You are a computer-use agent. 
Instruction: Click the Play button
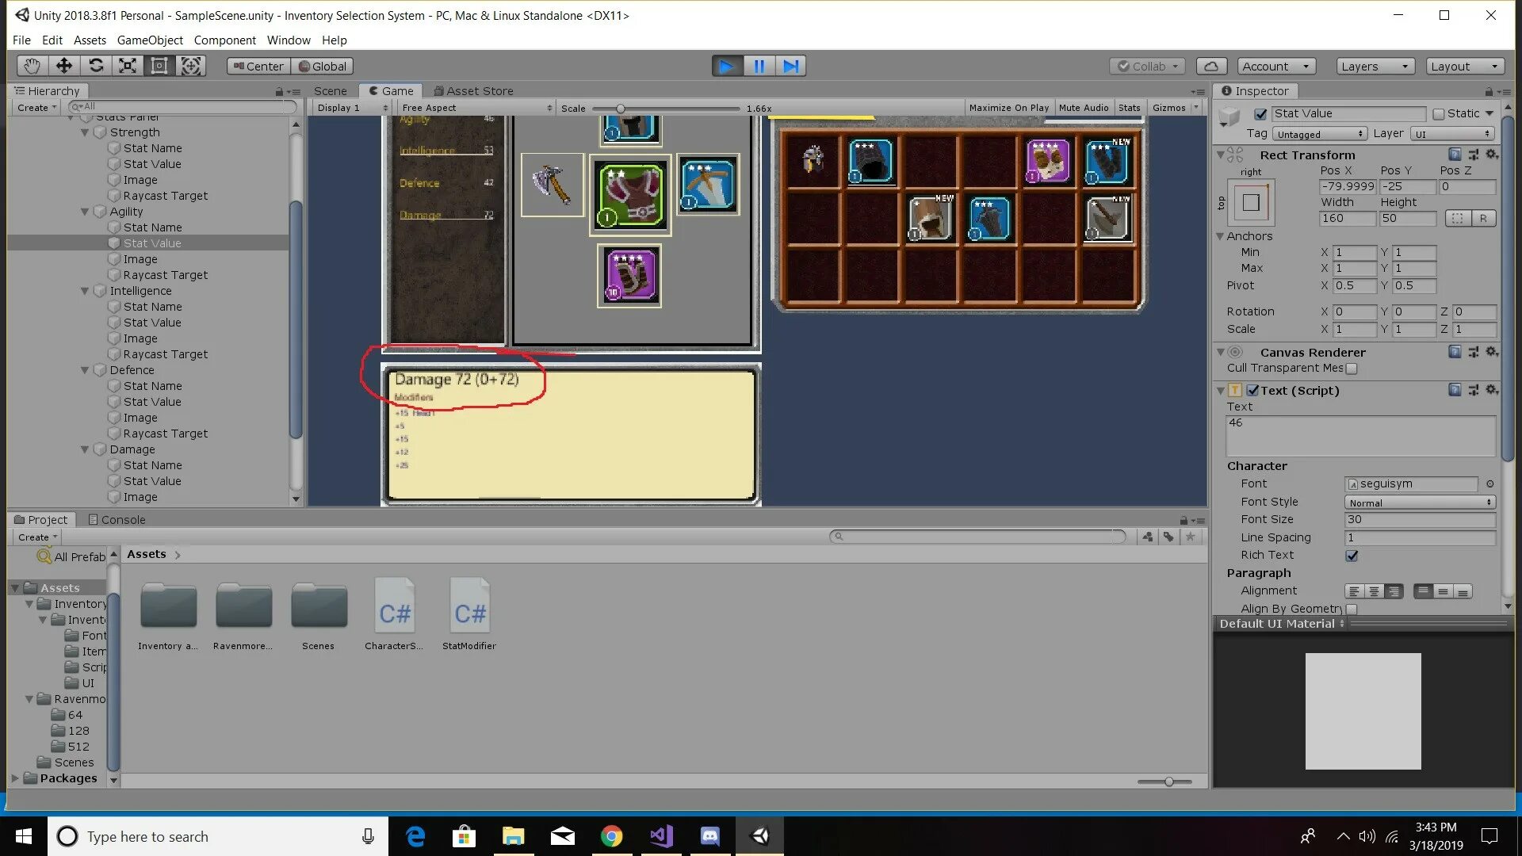726,66
